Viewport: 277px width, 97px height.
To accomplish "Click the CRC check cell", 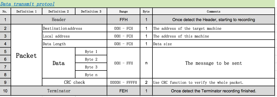I will coord(75,82).
